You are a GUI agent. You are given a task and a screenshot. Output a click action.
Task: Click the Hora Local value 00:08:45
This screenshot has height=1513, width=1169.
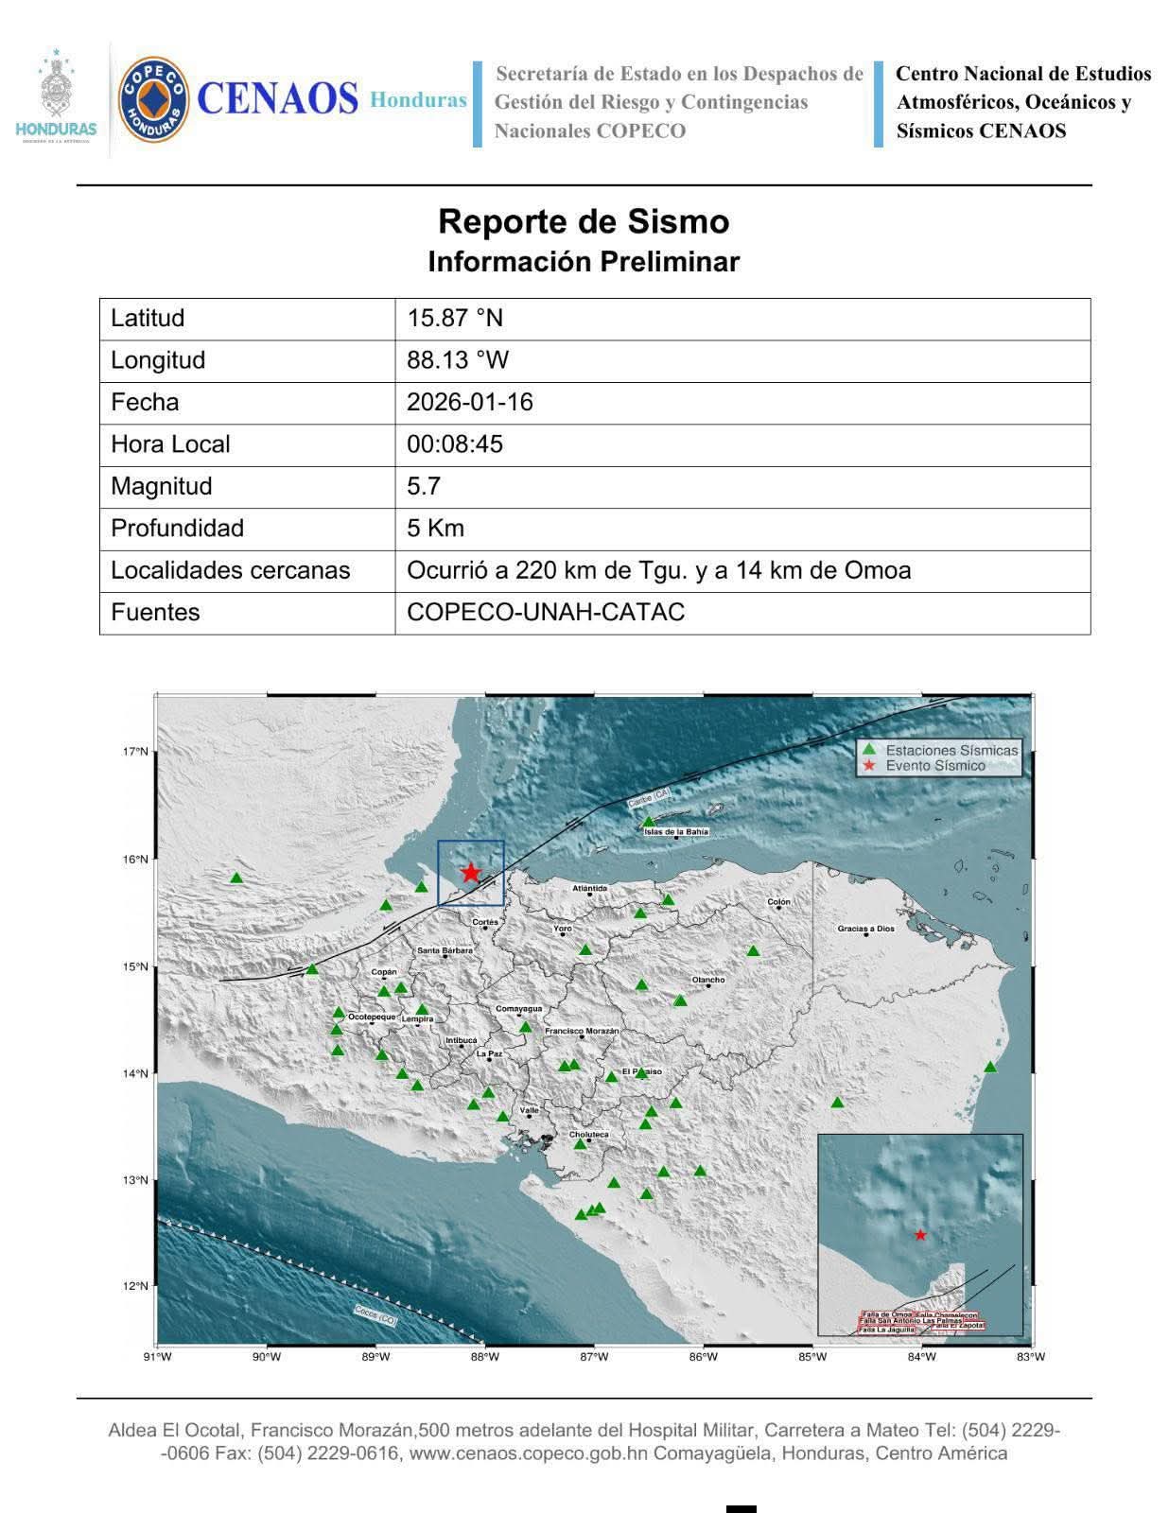(x=455, y=444)
